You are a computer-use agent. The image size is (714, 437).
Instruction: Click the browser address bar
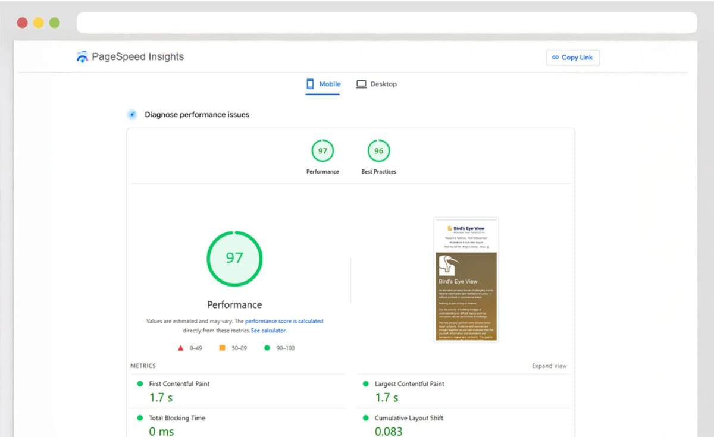point(387,23)
